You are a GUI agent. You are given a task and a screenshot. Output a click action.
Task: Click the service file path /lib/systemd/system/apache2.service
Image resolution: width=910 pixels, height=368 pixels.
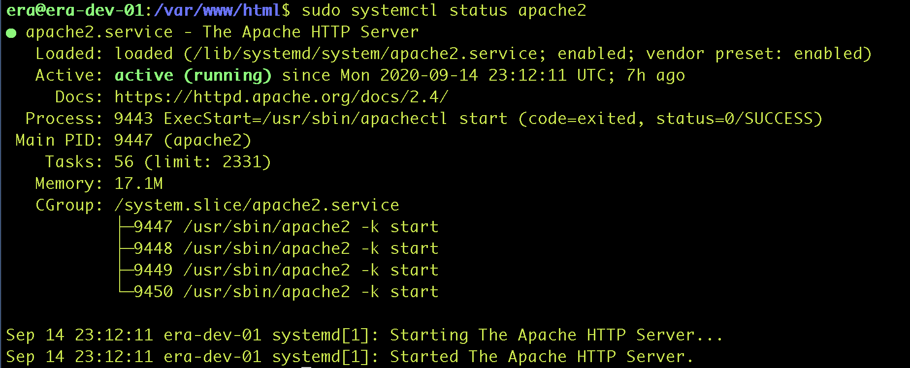pyautogui.click(x=365, y=54)
